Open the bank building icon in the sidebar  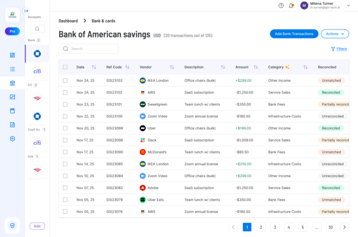point(12,83)
